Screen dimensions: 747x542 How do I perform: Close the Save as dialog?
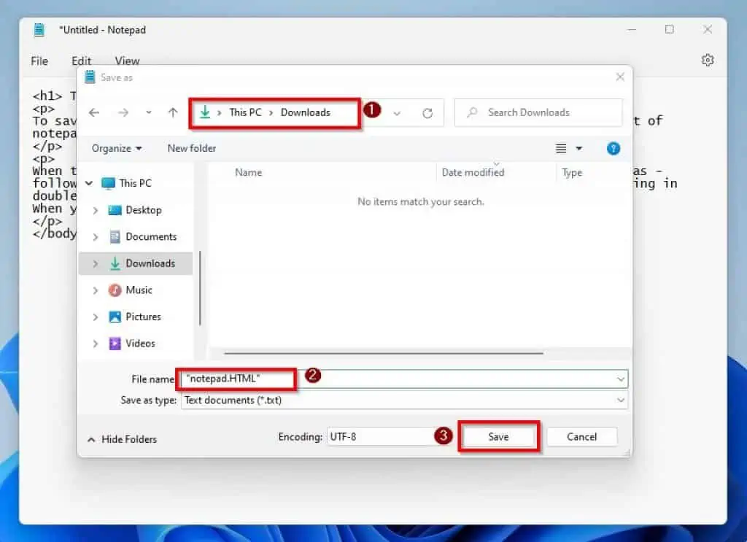pyautogui.click(x=620, y=77)
